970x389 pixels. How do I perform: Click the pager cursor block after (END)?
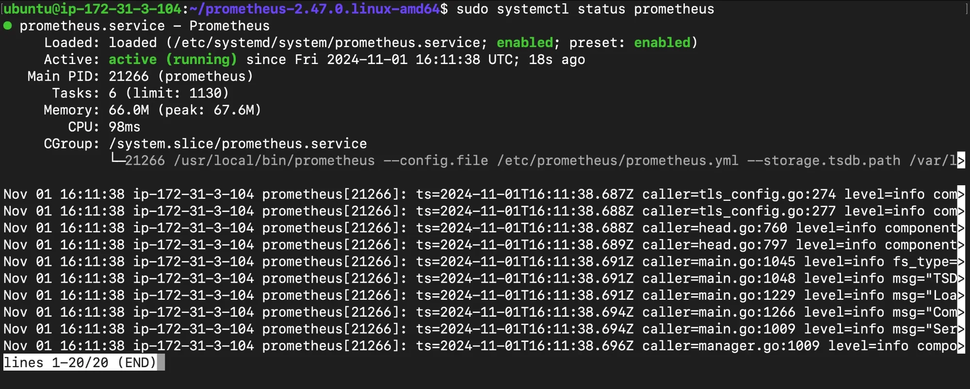tap(161, 362)
